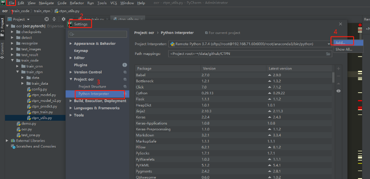Click the install package plus icon
Screen dimensions: 370x179
pyautogui.click(x=339, y=69)
